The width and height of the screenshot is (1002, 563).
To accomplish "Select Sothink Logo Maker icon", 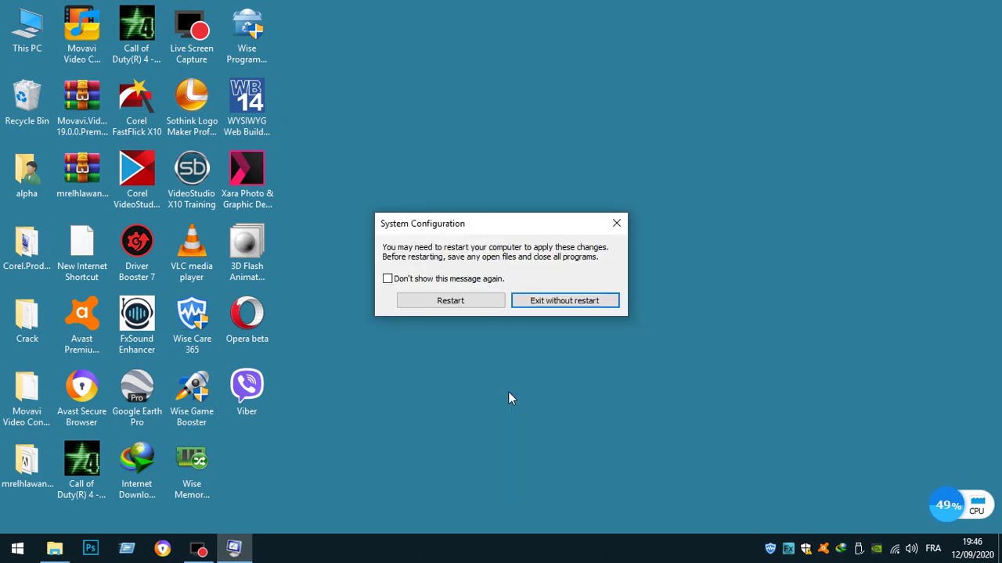I will (x=192, y=109).
